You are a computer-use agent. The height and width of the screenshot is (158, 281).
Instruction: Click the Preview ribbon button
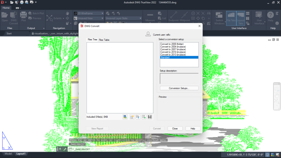[35, 18]
